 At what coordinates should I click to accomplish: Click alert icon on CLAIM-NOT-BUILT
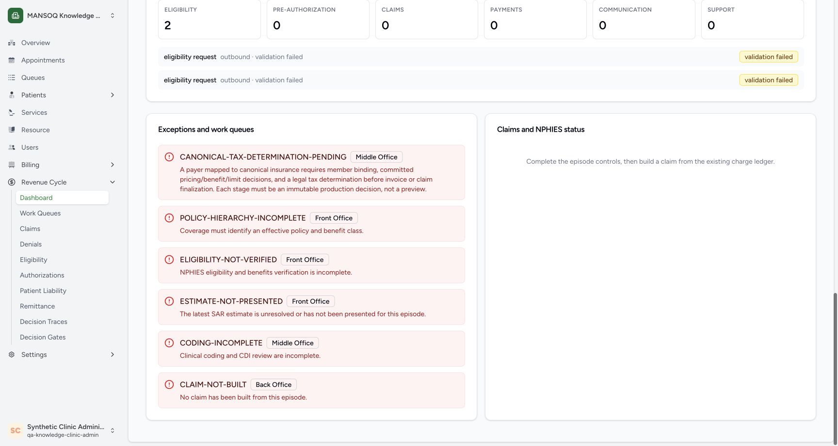point(169,384)
